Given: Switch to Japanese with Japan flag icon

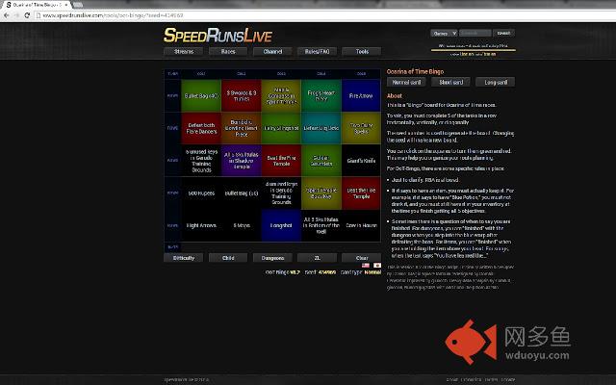Looking at the screenshot, I should point(377,265).
